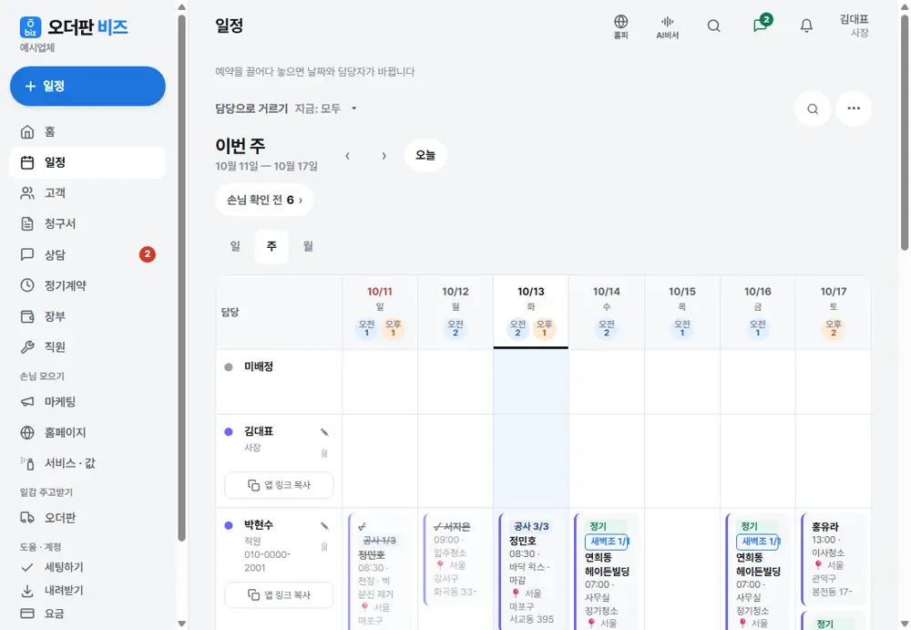Viewport: 911px width, 630px height.
Task: Select 10/16 금 column header
Action: click(x=758, y=312)
